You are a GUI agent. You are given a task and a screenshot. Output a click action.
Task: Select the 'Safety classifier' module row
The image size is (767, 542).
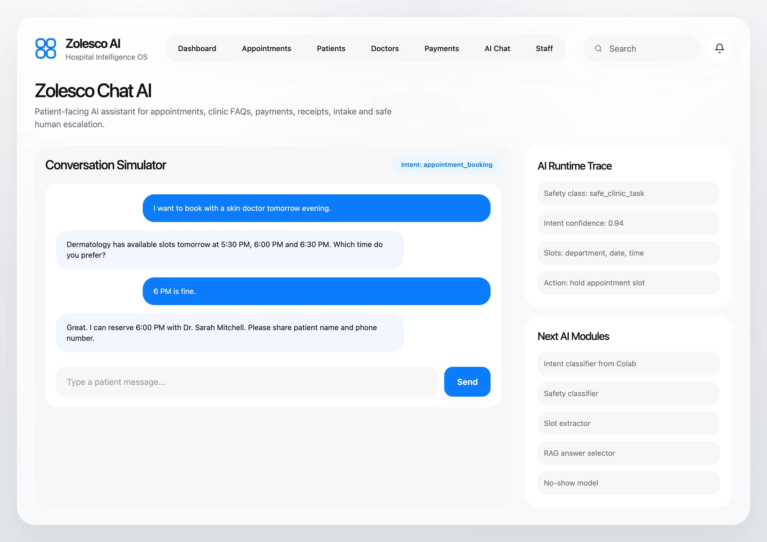coord(628,393)
